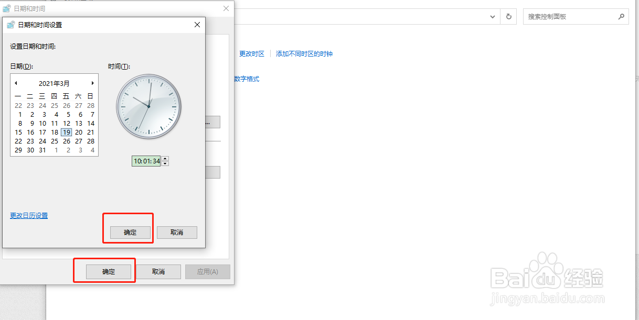
Task: Click the analog clock face
Action: point(148,107)
